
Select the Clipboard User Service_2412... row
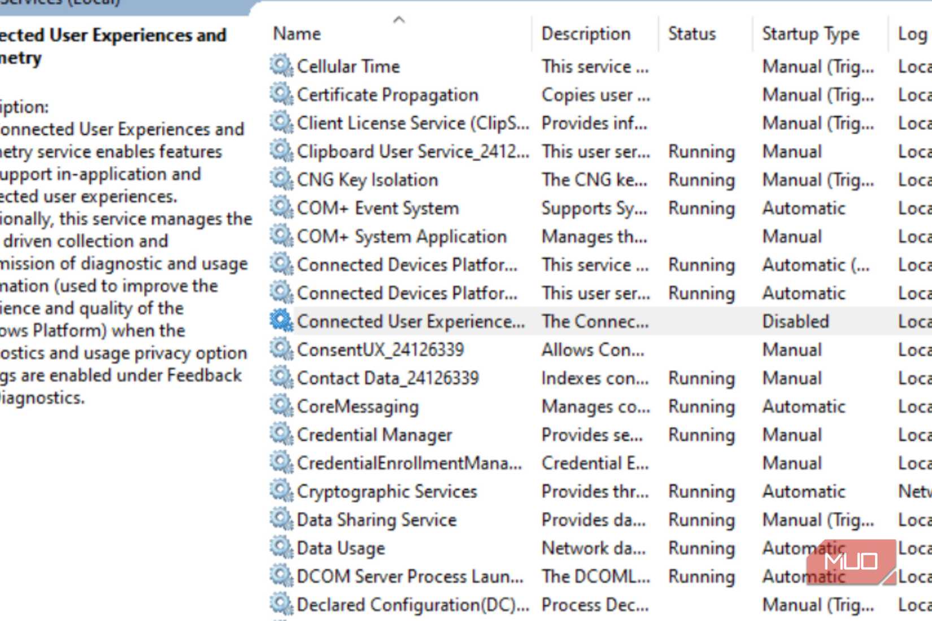(413, 151)
